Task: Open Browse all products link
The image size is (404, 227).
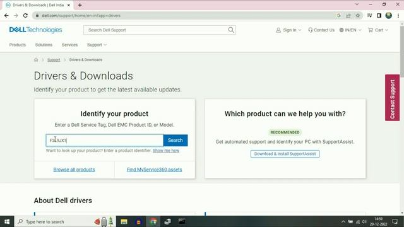Action: tap(74, 170)
